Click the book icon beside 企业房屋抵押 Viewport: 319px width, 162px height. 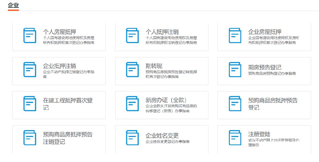tap(235, 35)
